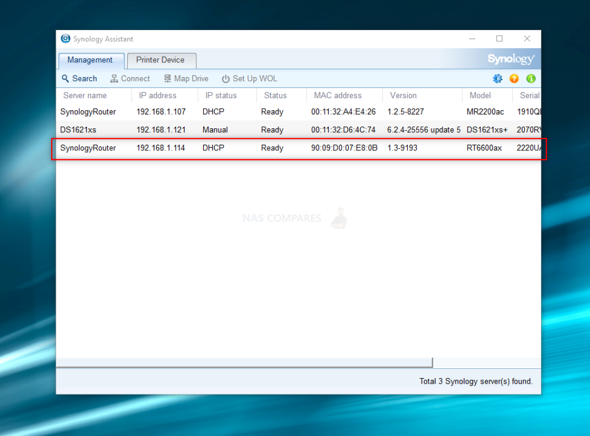
Task: Open settings with the blue gear icon
Action: coord(497,78)
